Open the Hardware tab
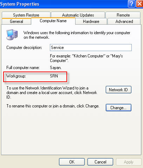The image size is (143, 168). [x=91, y=21]
